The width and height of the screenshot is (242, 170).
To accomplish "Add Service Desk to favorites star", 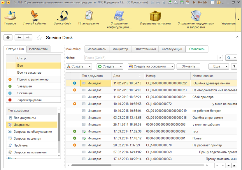I will point(39,38).
